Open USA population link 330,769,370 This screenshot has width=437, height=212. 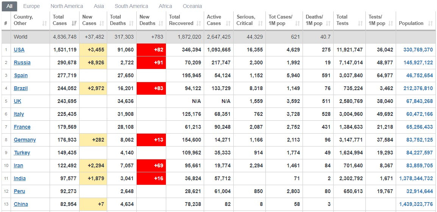tap(418, 50)
